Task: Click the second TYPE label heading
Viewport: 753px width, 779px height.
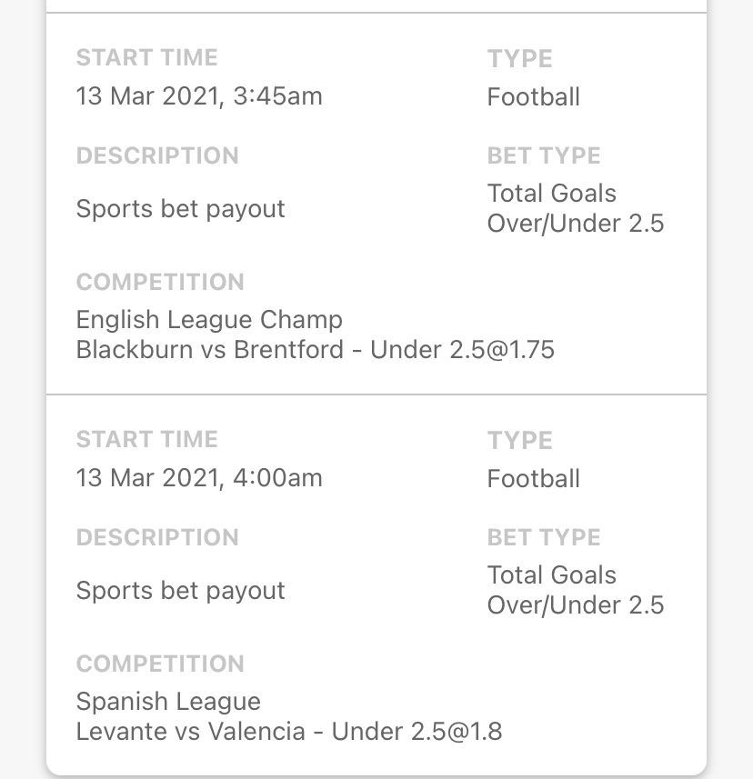Action: (x=519, y=441)
